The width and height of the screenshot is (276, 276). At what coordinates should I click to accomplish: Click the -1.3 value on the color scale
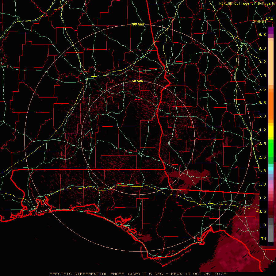[261, 225]
